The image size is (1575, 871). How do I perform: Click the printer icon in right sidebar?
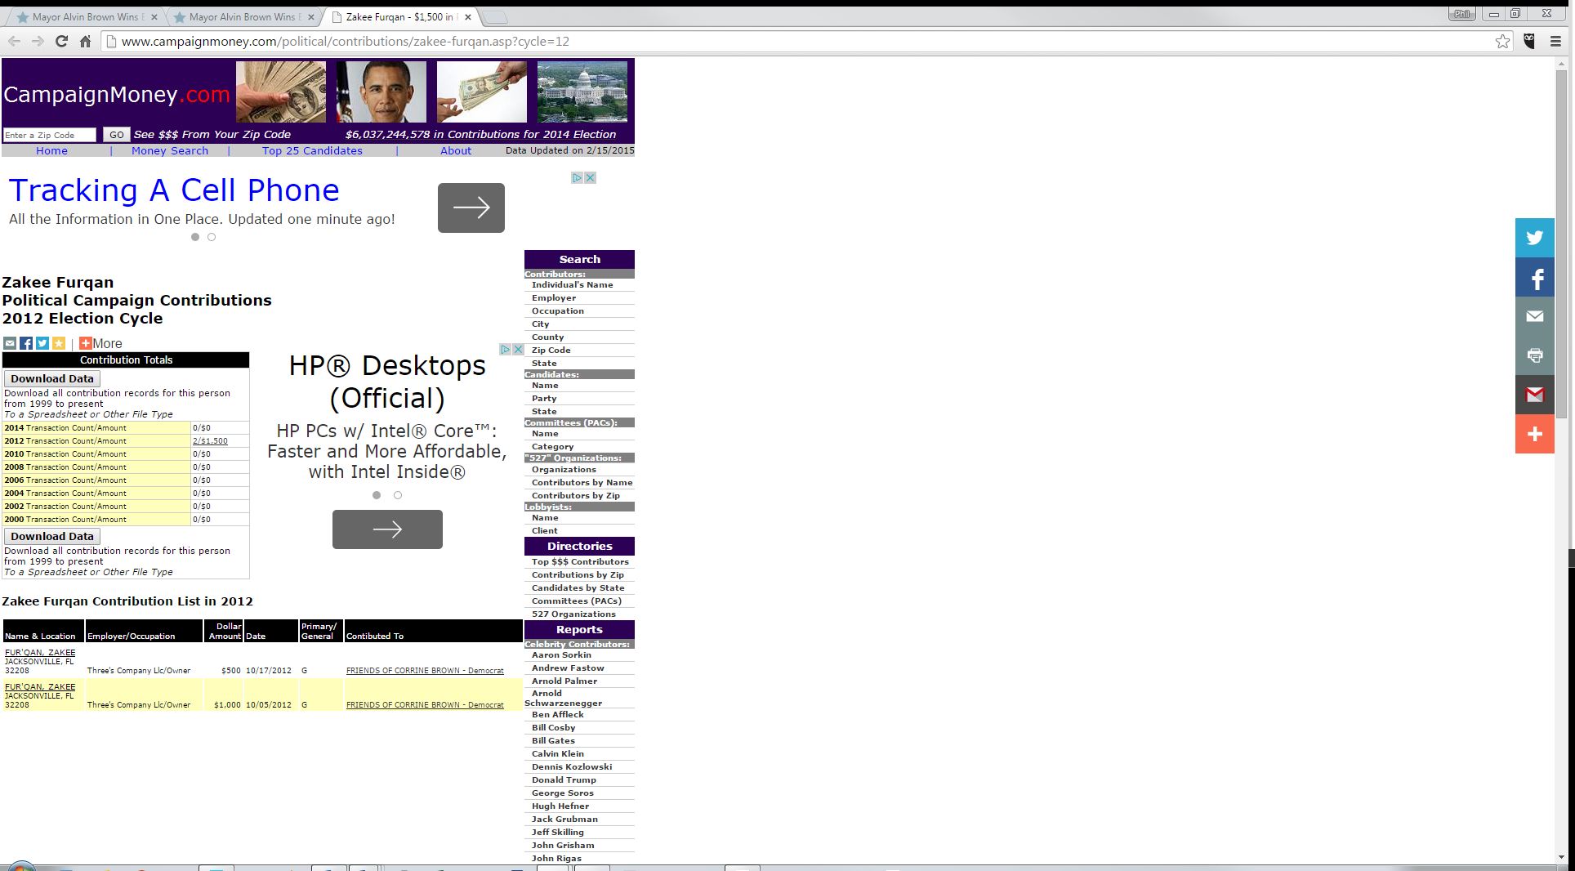tap(1534, 355)
